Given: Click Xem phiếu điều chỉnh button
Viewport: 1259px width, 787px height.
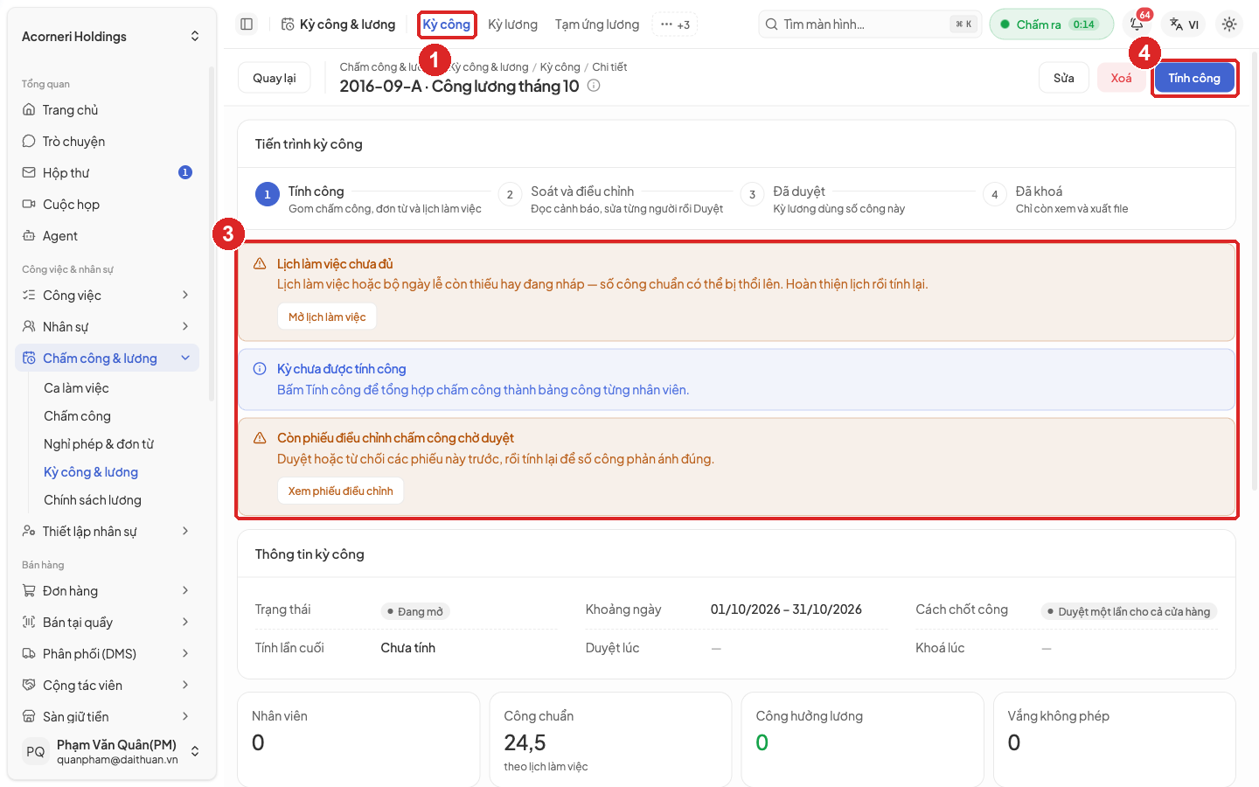Looking at the screenshot, I should [x=341, y=491].
